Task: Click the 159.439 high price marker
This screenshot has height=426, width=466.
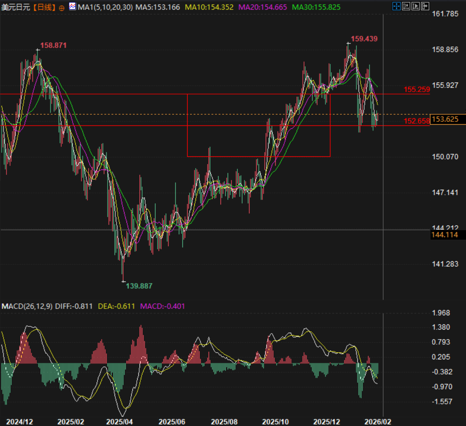Action: (364, 39)
